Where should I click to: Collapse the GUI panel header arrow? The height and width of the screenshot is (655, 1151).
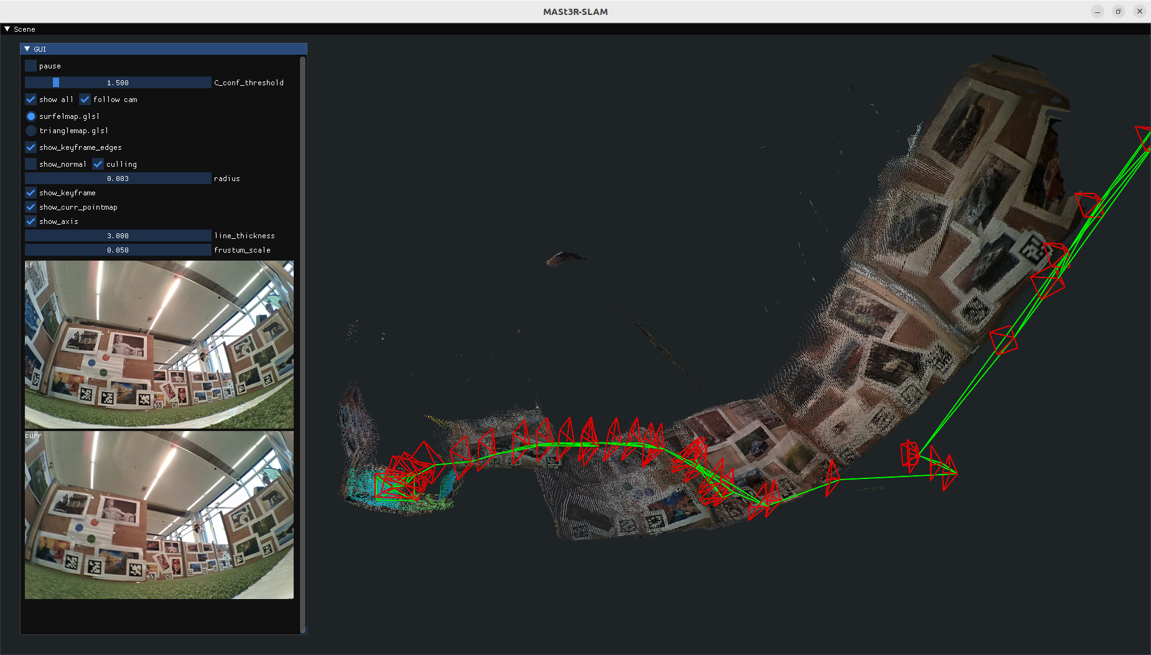pyautogui.click(x=27, y=49)
